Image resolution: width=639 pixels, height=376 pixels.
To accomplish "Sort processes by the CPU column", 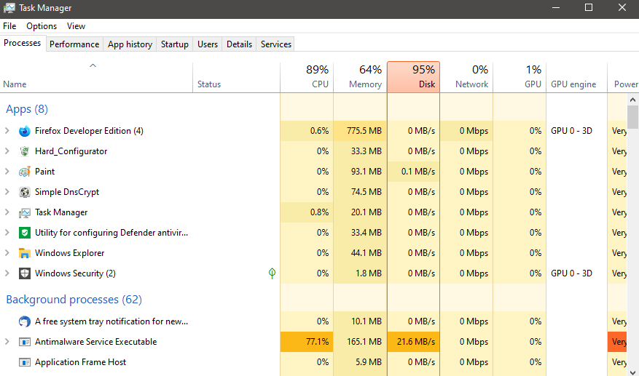I will pos(307,77).
